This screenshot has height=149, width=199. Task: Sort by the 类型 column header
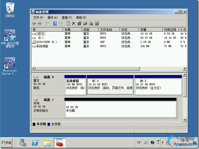point(90,29)
